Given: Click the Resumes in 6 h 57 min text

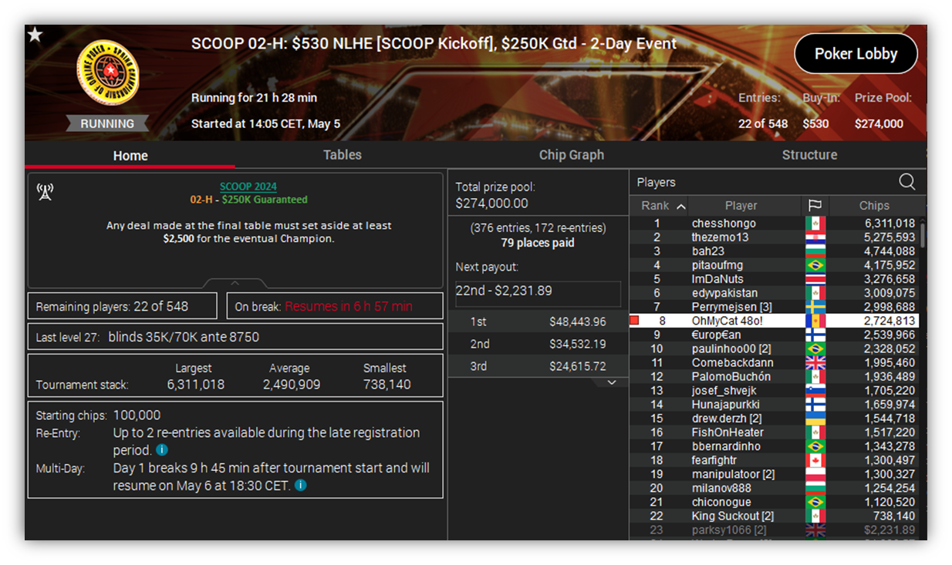Looking at the screenshot, I should (x=349, y=306).
